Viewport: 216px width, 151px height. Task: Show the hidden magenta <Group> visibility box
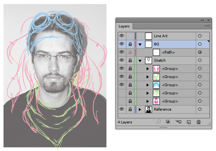[x=122, y=101]
